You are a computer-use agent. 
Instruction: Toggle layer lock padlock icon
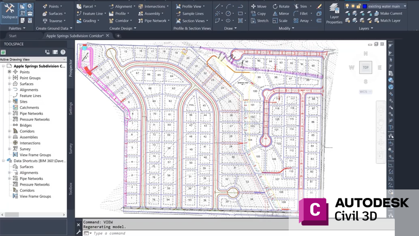[x=358, y=6]
